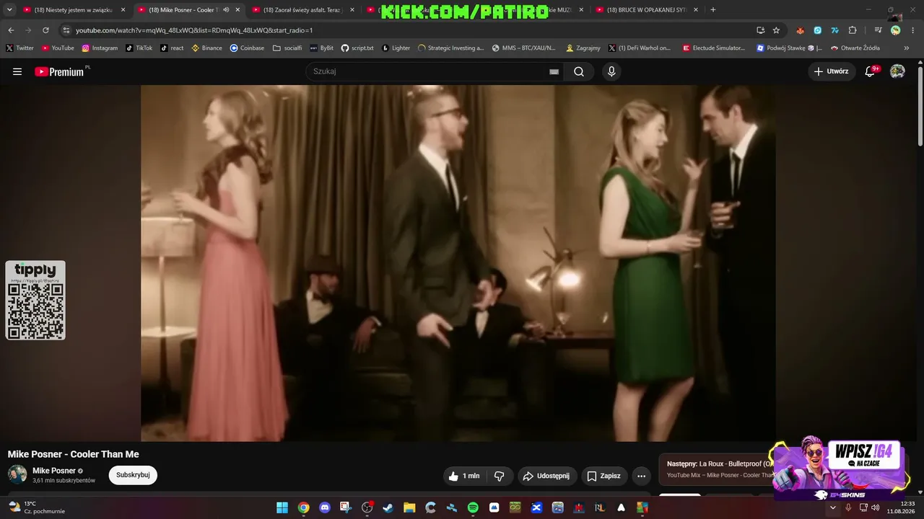Screen dimensions: 924x519
Task: Open the Chrome profile avatar
Action: pos(896,30)
